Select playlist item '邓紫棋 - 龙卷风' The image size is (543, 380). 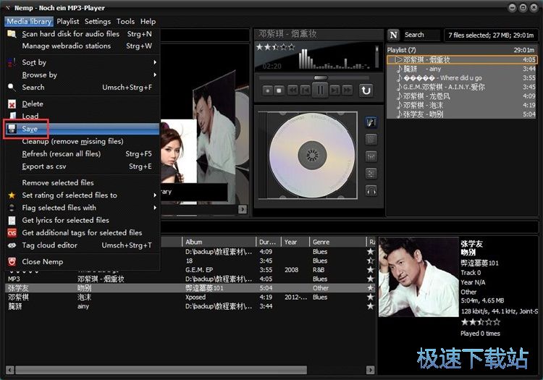(462, 96)
